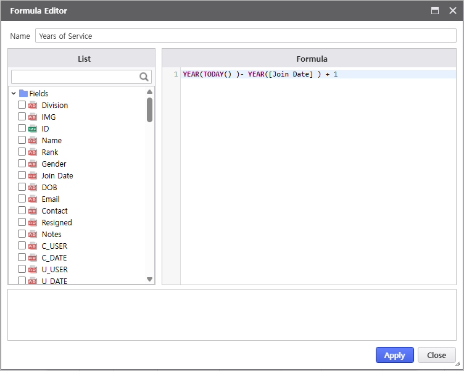This screenshot has height=371, width=464.
Task: Click the field list scrollbar thumb
Action: click(x=149, y=110)
